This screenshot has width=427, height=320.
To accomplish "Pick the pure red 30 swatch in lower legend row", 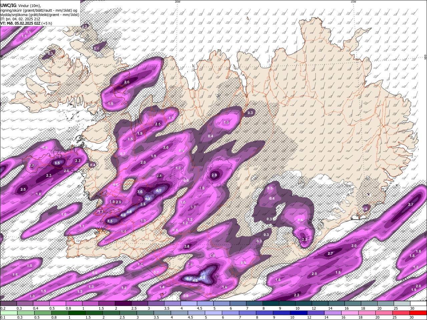I will point(418,313).
